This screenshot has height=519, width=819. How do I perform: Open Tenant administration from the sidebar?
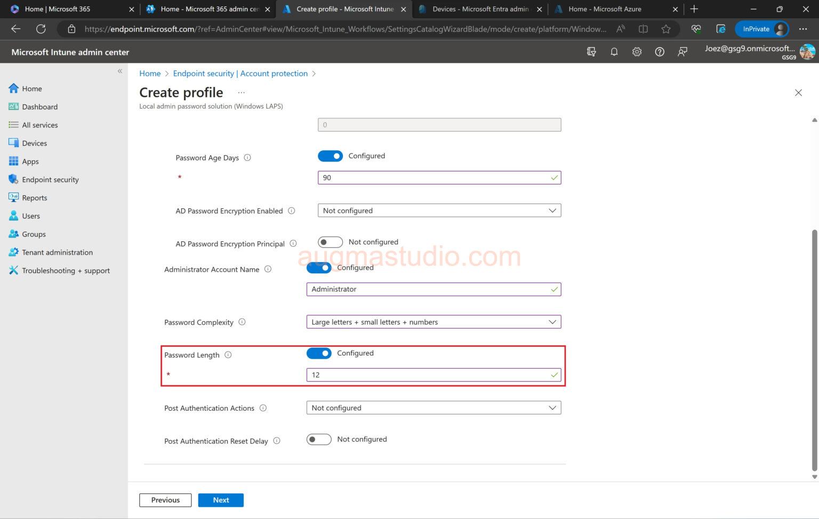57,252
